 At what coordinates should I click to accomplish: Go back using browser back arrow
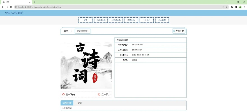3,7
